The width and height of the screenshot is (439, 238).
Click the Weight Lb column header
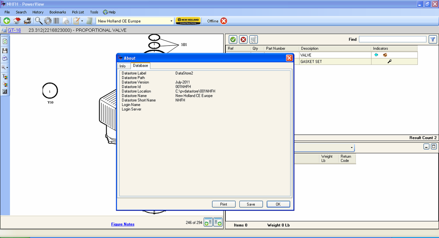(329, 158)
